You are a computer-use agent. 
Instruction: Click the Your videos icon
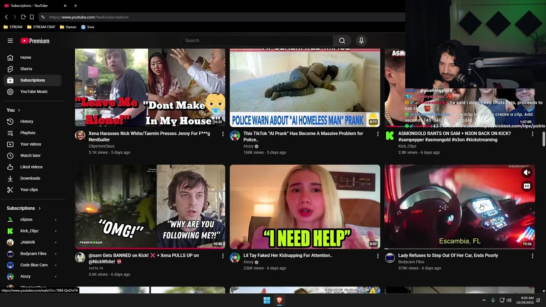10,144
